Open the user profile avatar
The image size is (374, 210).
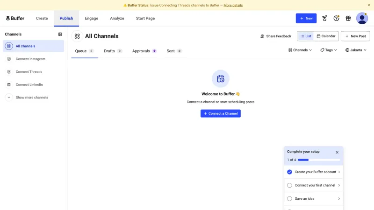pos(362,18)
